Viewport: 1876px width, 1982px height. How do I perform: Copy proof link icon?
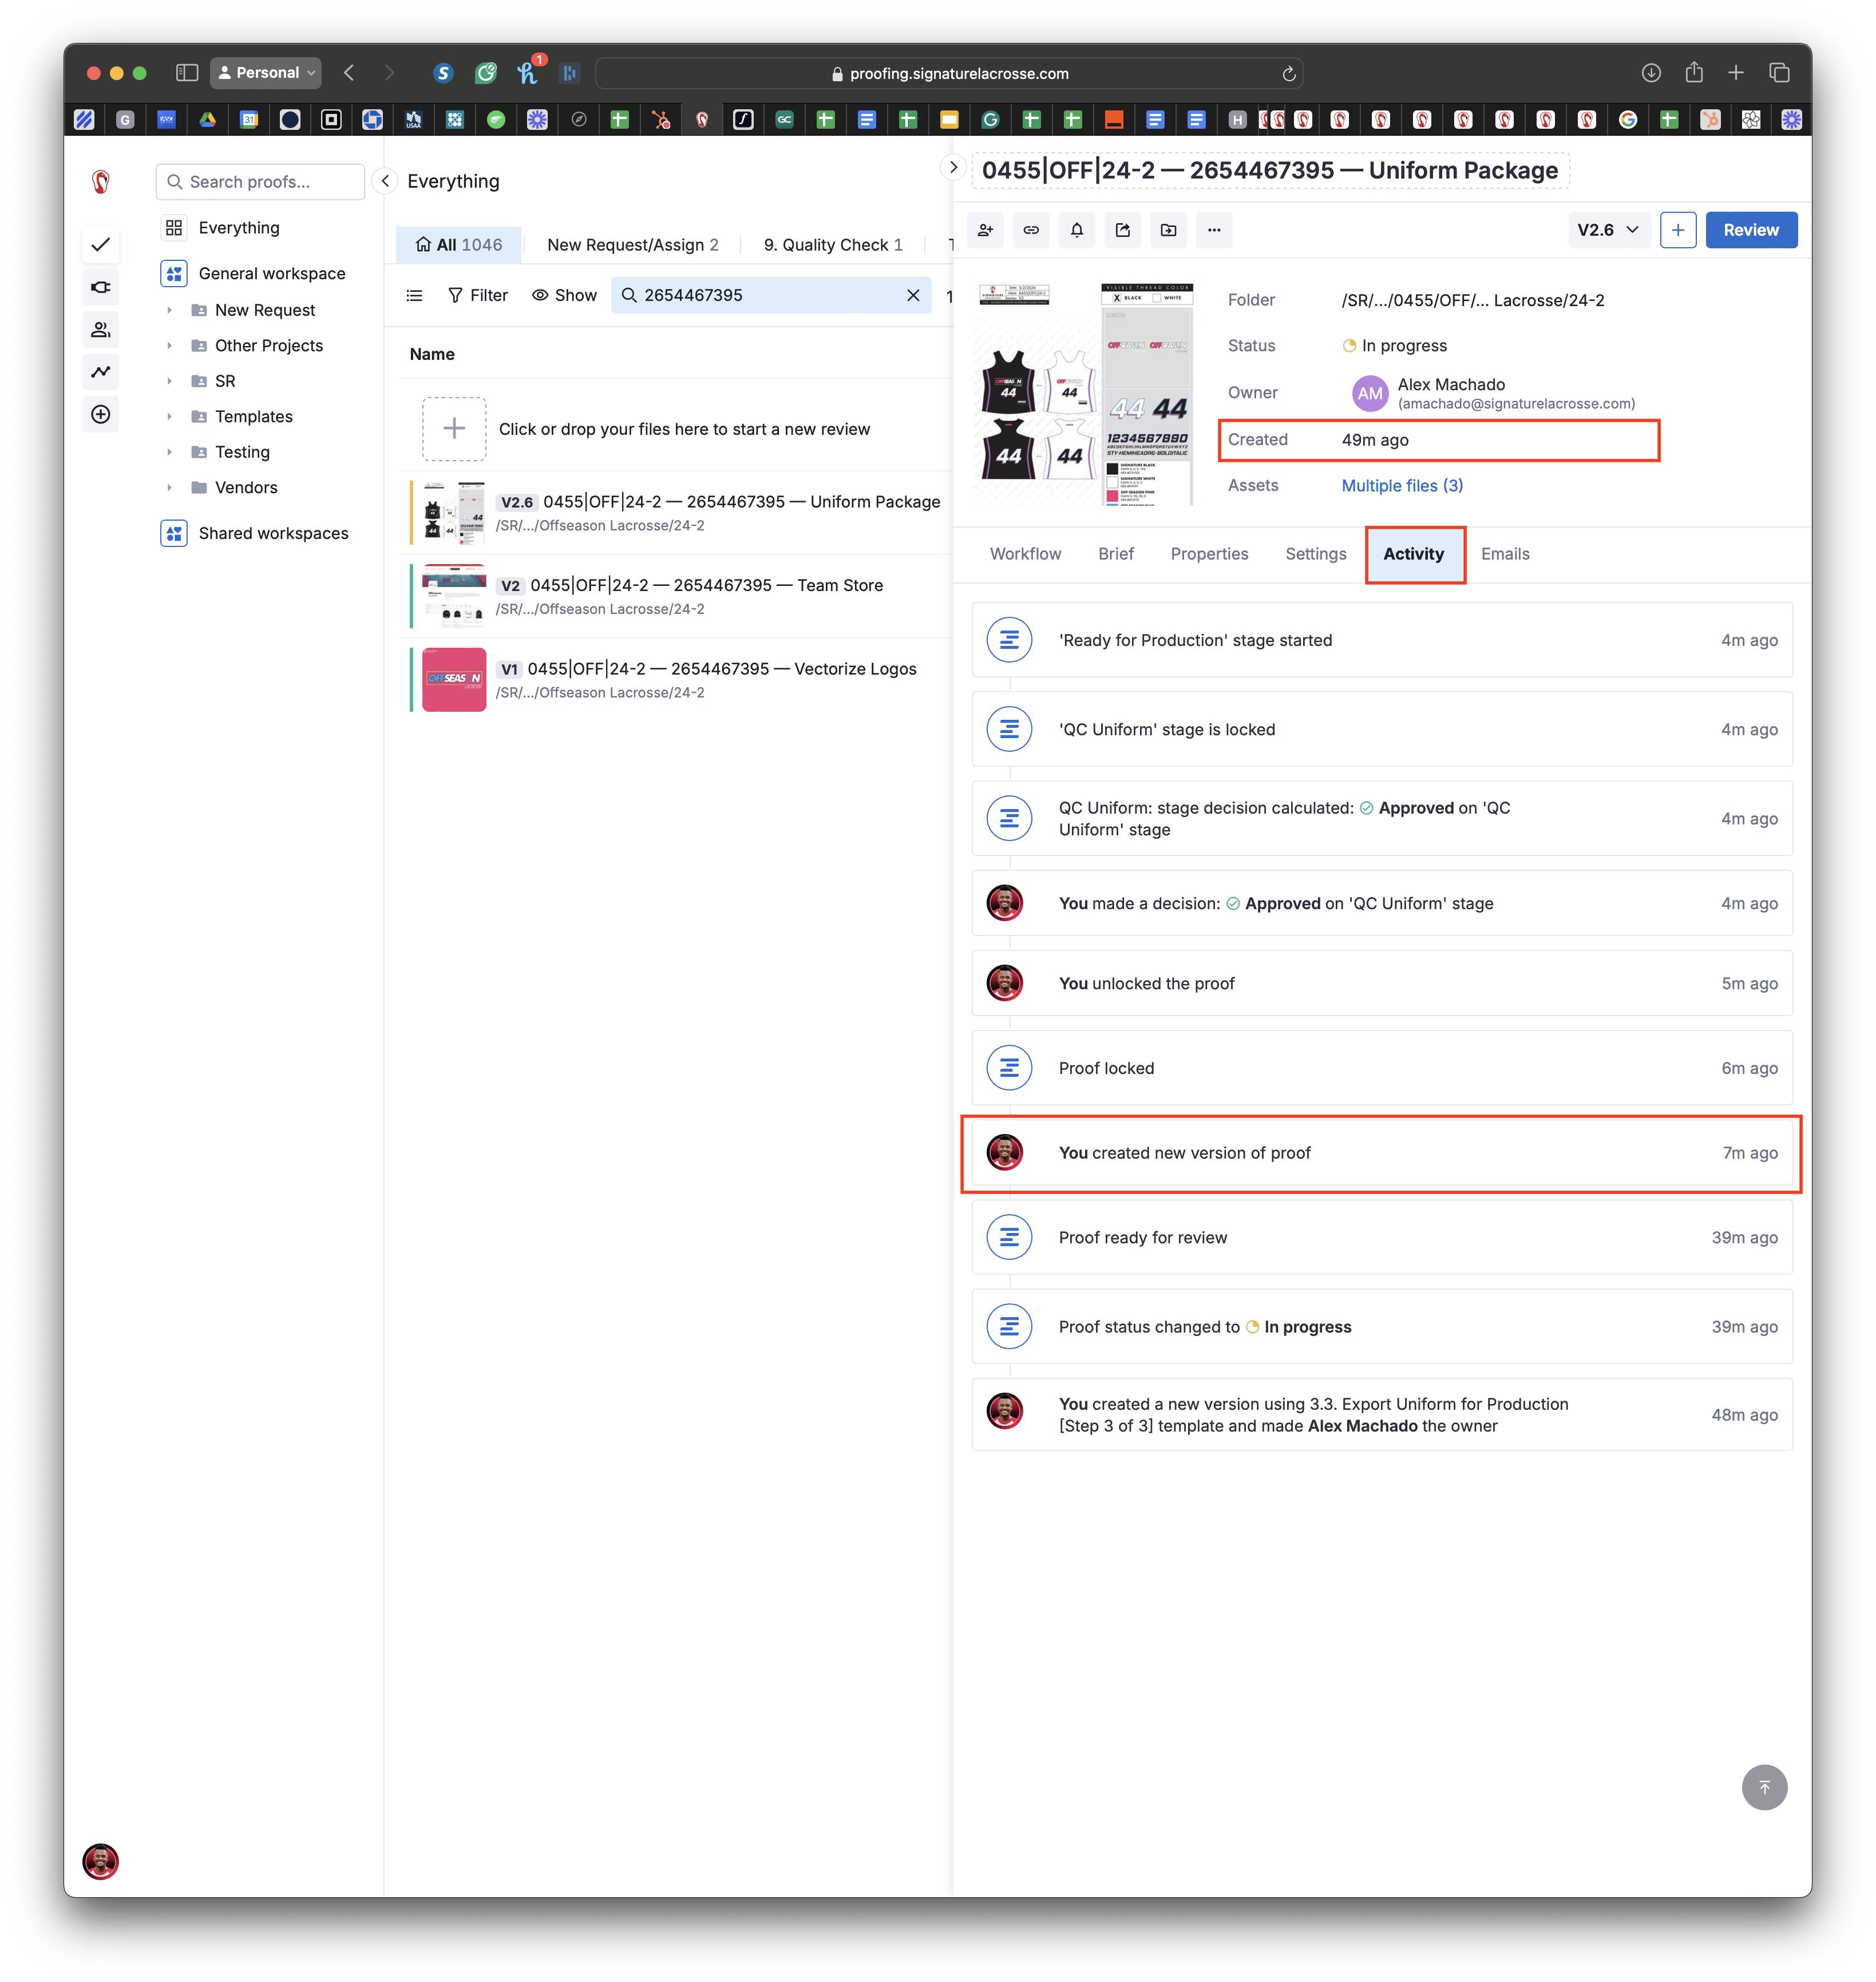1031,230
